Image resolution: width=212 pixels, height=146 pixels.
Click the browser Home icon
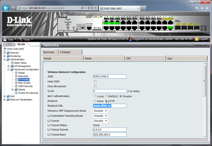tap(197, 8)
